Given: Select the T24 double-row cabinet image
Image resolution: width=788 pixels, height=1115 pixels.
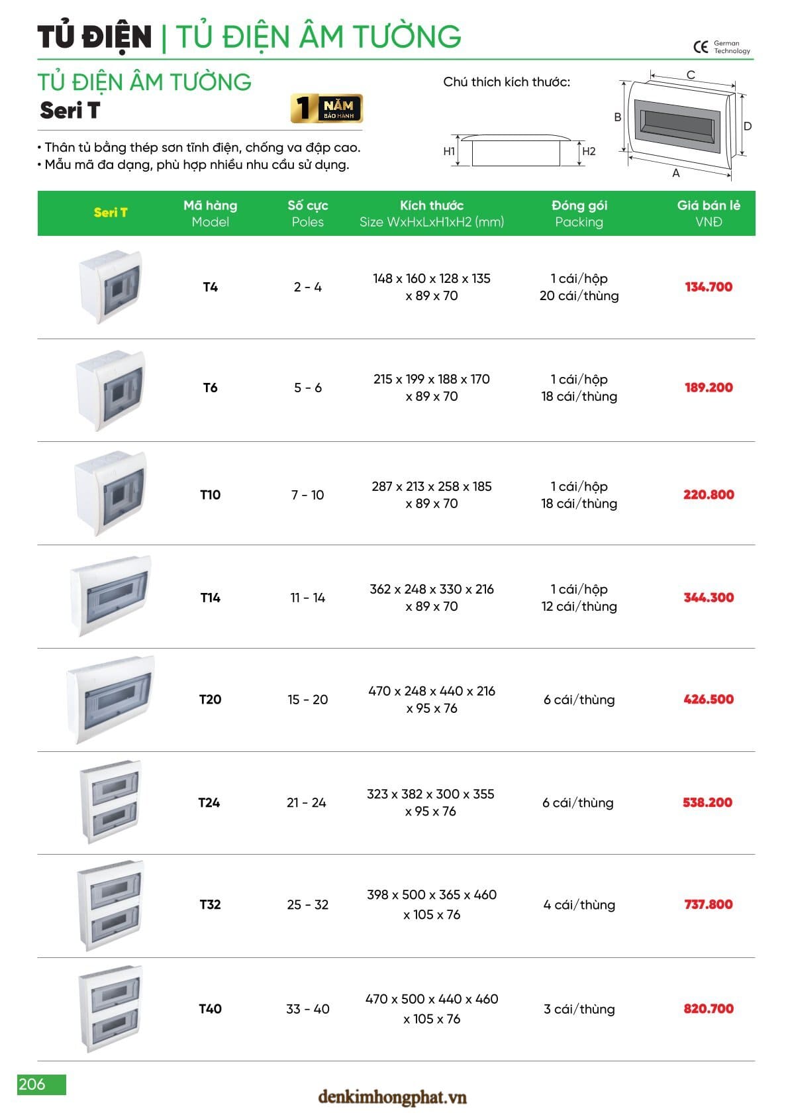Looking at the screenshot, I should pos(110,802).
